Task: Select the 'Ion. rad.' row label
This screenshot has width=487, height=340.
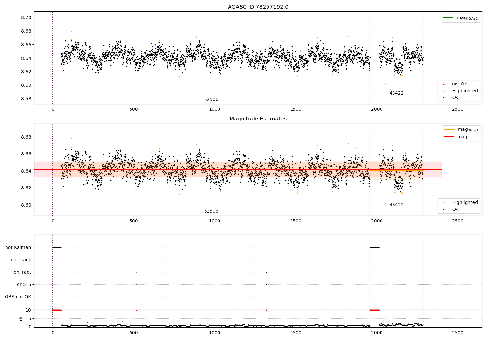Action: pyautogui.click(x=22, y=272)
